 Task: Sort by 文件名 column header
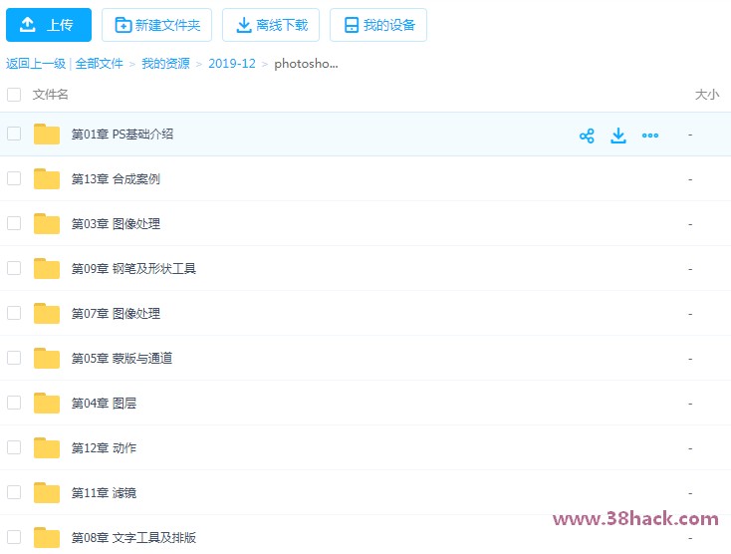click(x=51, y=95)
